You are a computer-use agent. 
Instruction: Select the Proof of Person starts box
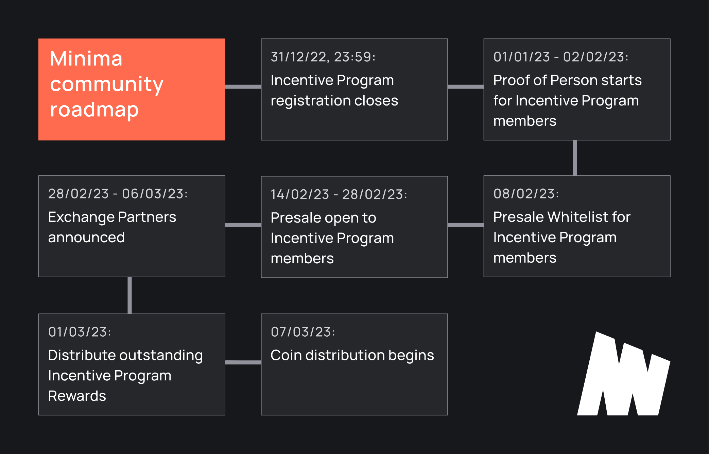[x=577, y=89]
